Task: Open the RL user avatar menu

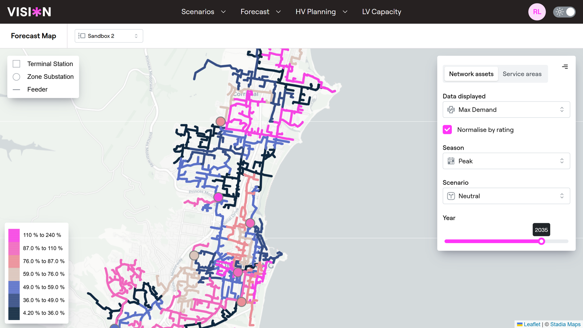Action: point(537,12)
